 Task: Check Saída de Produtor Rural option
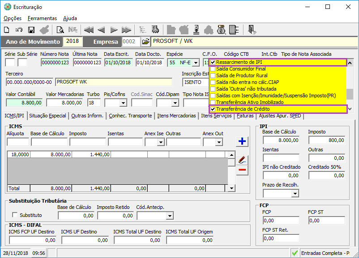[x=213, y=76]
